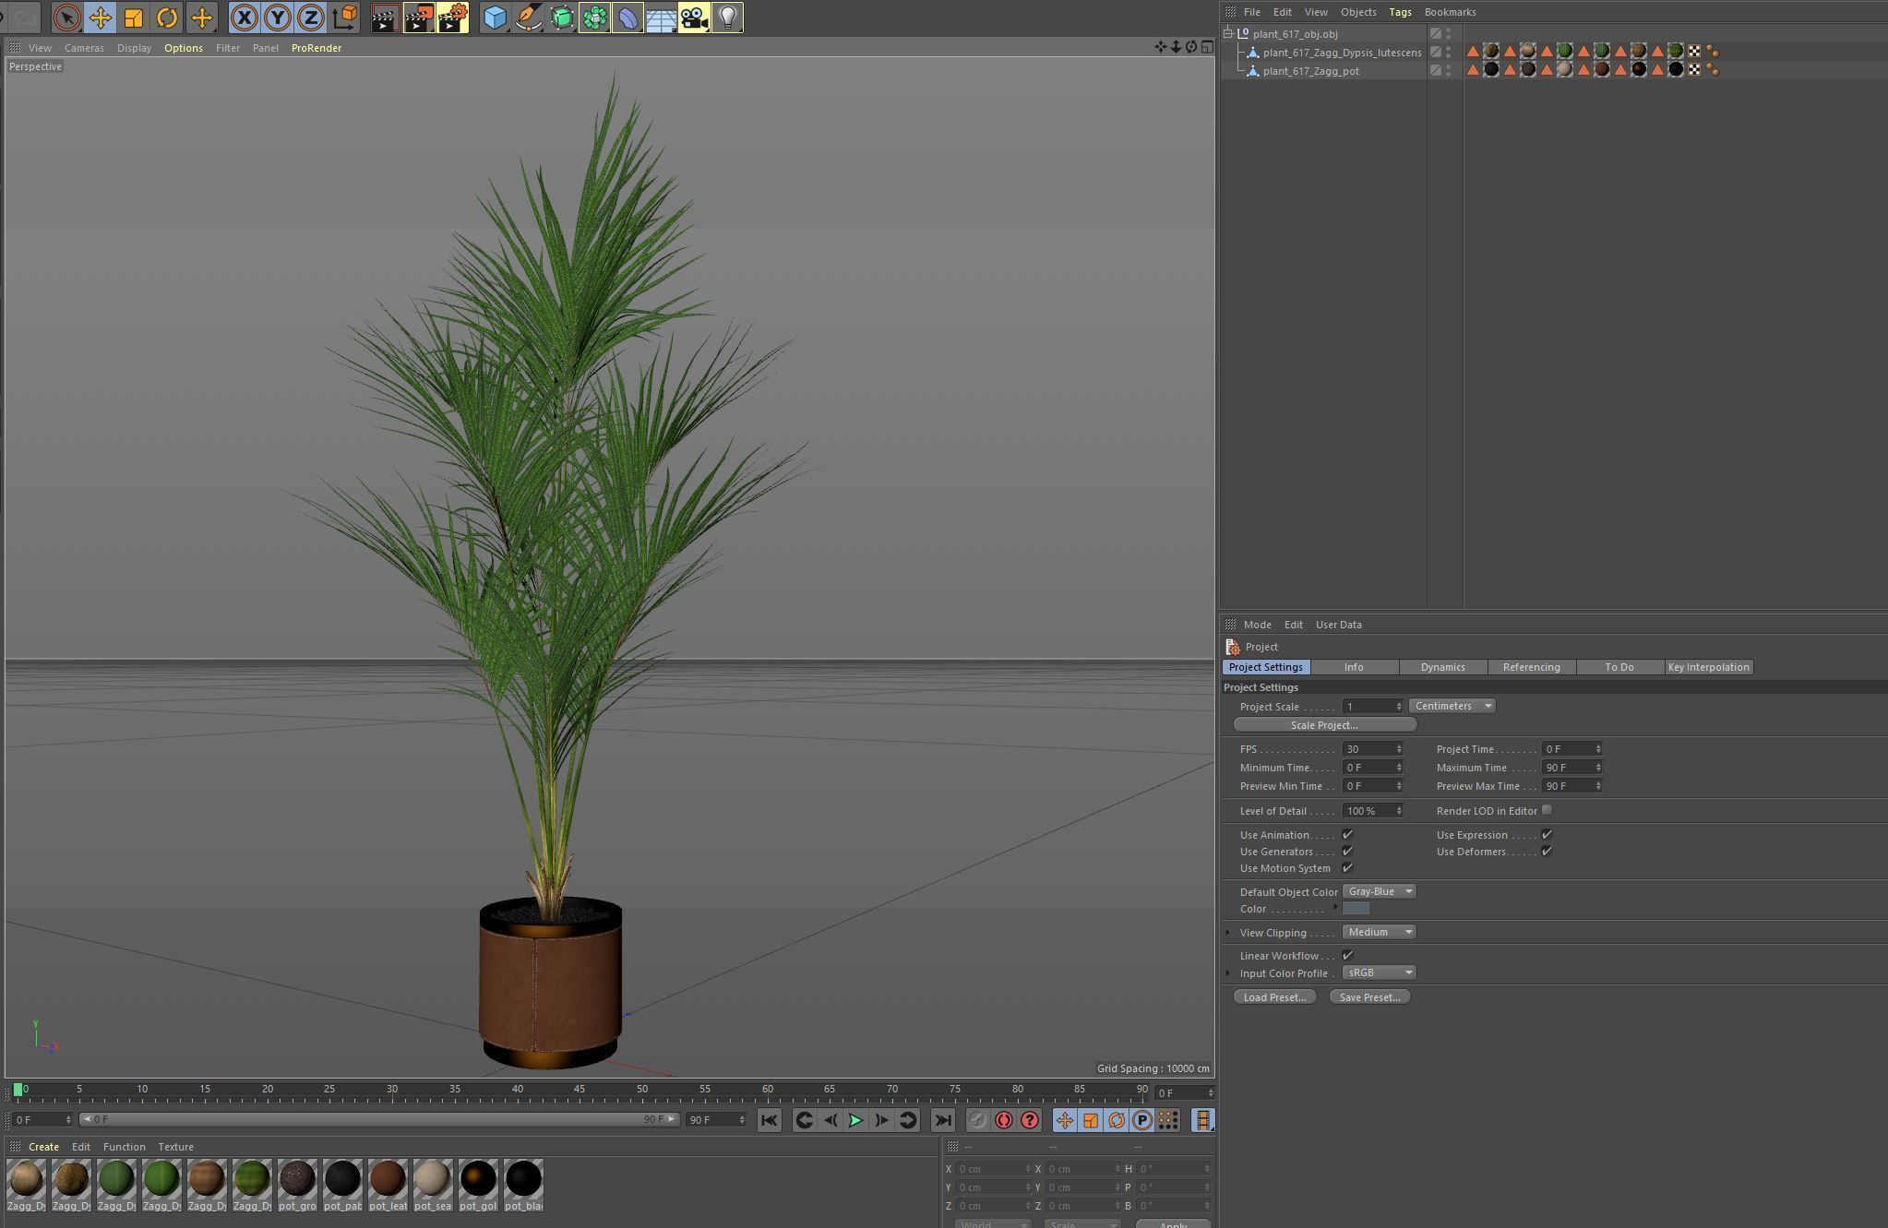This screenshot has width=1888, height=1228.
Task: Open the View Clipping Medium dropdown
Action: [1379, 932]
